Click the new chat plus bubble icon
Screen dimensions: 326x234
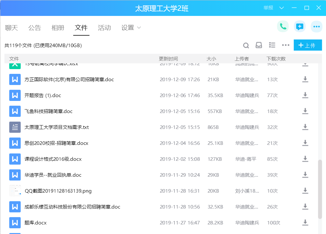point(299,27)
